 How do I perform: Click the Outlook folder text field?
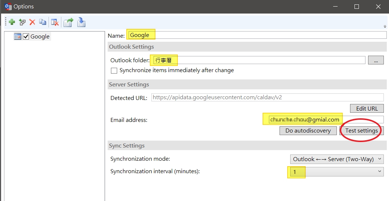click(x=259, y=60)
